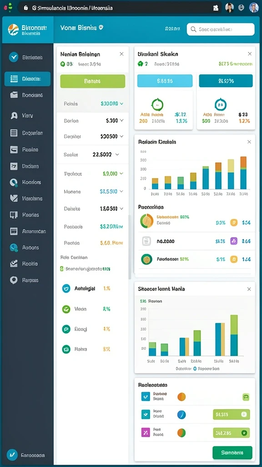Click into the search field in header
262x467 pixels.
click(x=221, y=29)
